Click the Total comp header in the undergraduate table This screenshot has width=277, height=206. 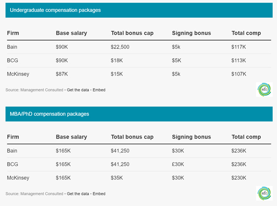[x=246, y=33]
